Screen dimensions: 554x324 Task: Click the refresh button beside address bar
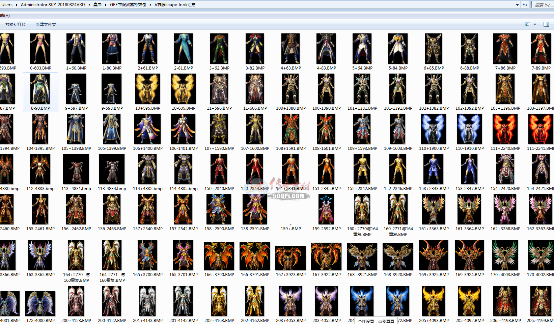[525, 5]
